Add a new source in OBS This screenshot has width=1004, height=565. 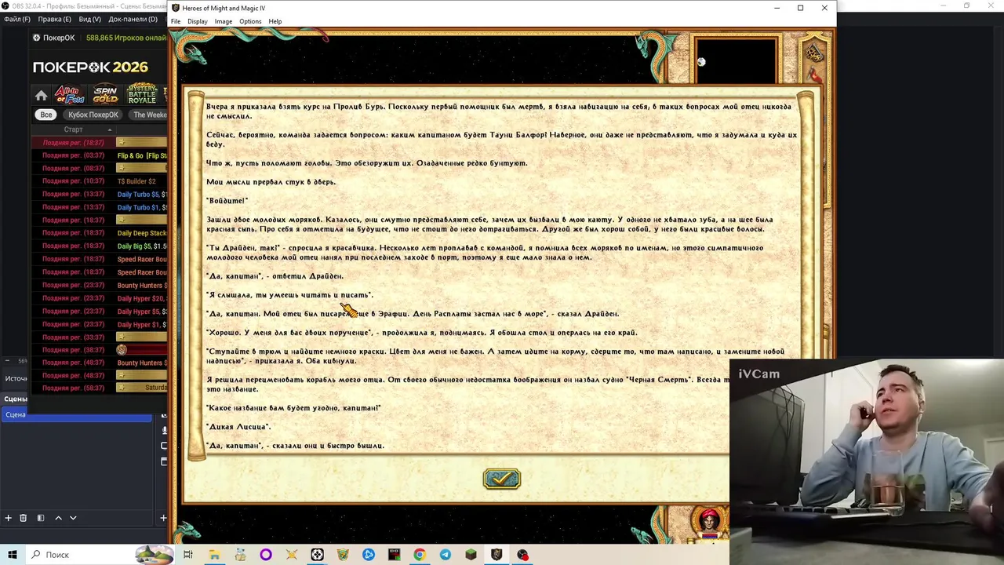163,518
